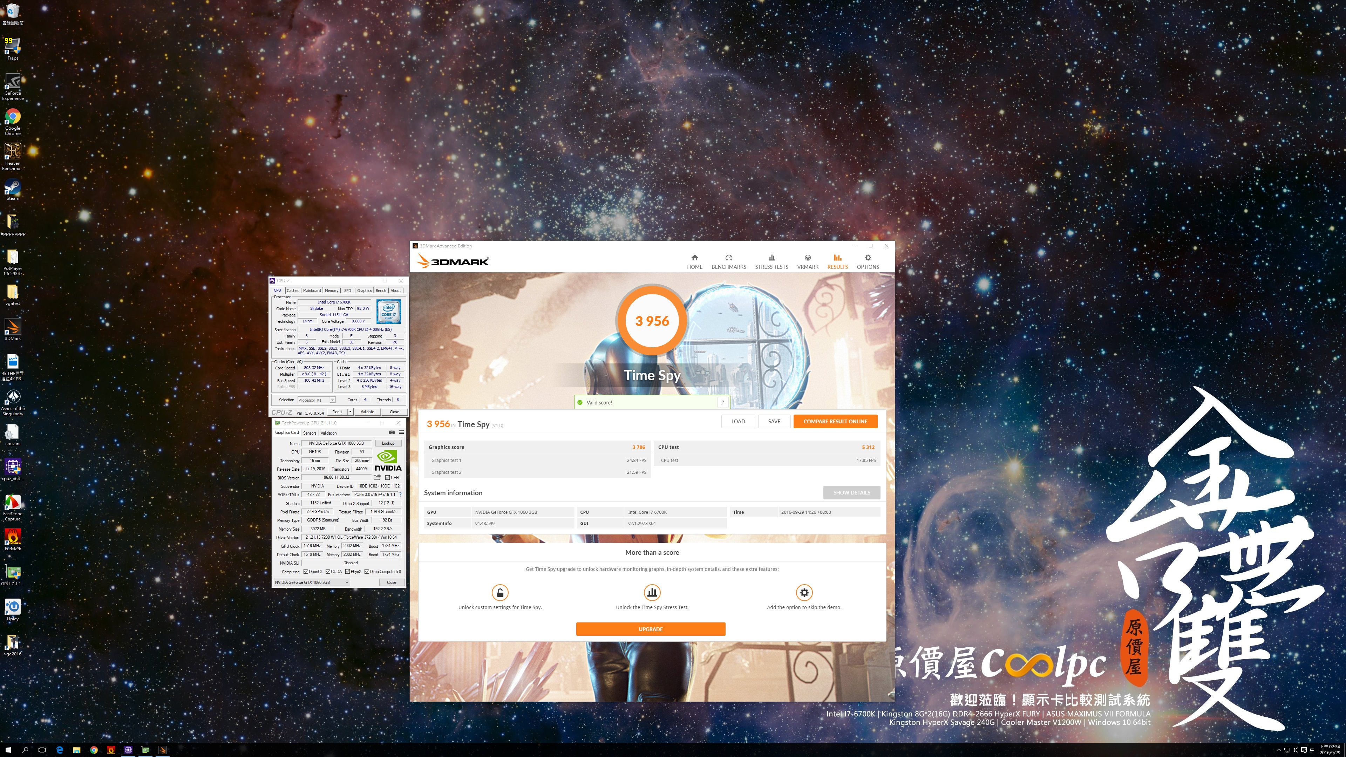Image resolution: width=1346 pixels, height=757 pixels.
Task: Open the Validation tab in GPU-Z
Action: 328,433
